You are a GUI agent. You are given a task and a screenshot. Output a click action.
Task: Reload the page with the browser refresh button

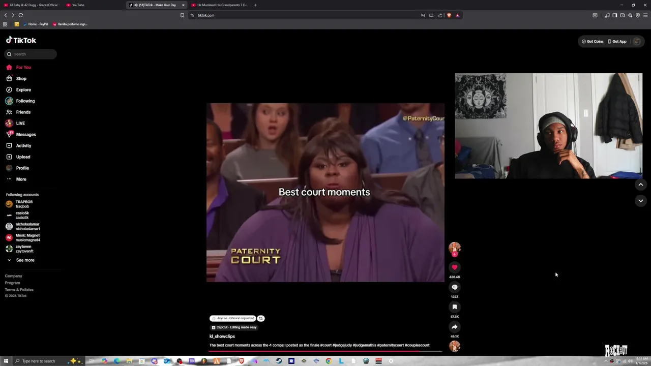click(21, 15)
